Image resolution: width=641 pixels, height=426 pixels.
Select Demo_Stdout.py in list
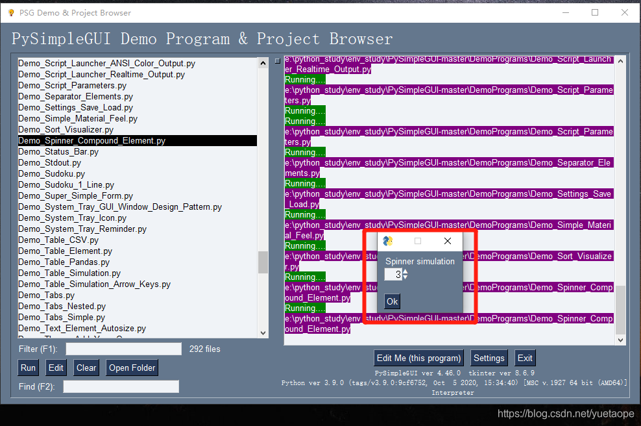tap(138, 163)
